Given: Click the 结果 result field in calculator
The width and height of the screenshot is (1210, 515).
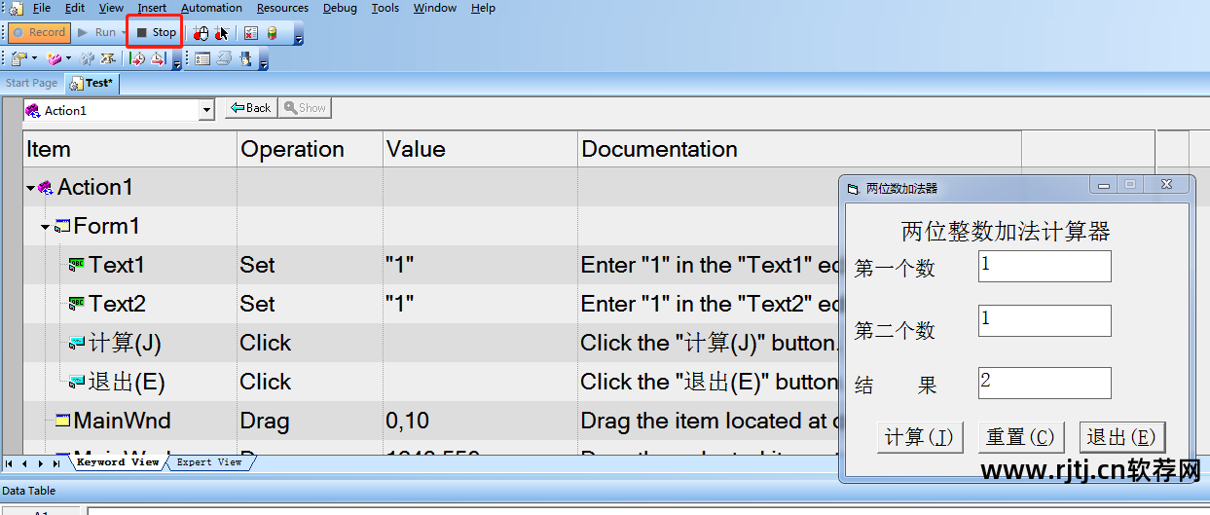Looking at the screenshot, I should tap(1045, 383).
